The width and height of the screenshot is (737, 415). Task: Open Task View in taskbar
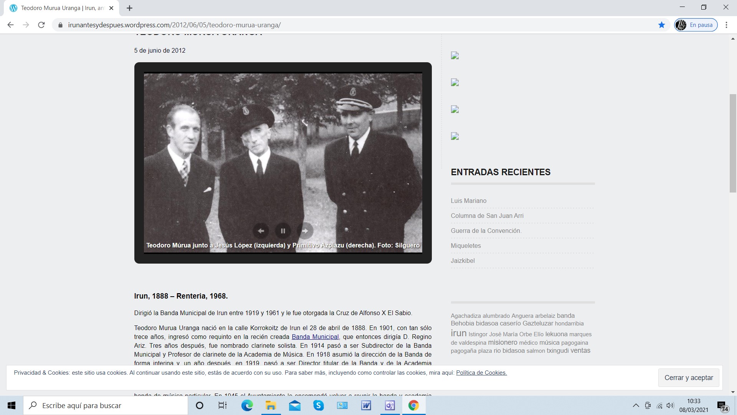223,405
